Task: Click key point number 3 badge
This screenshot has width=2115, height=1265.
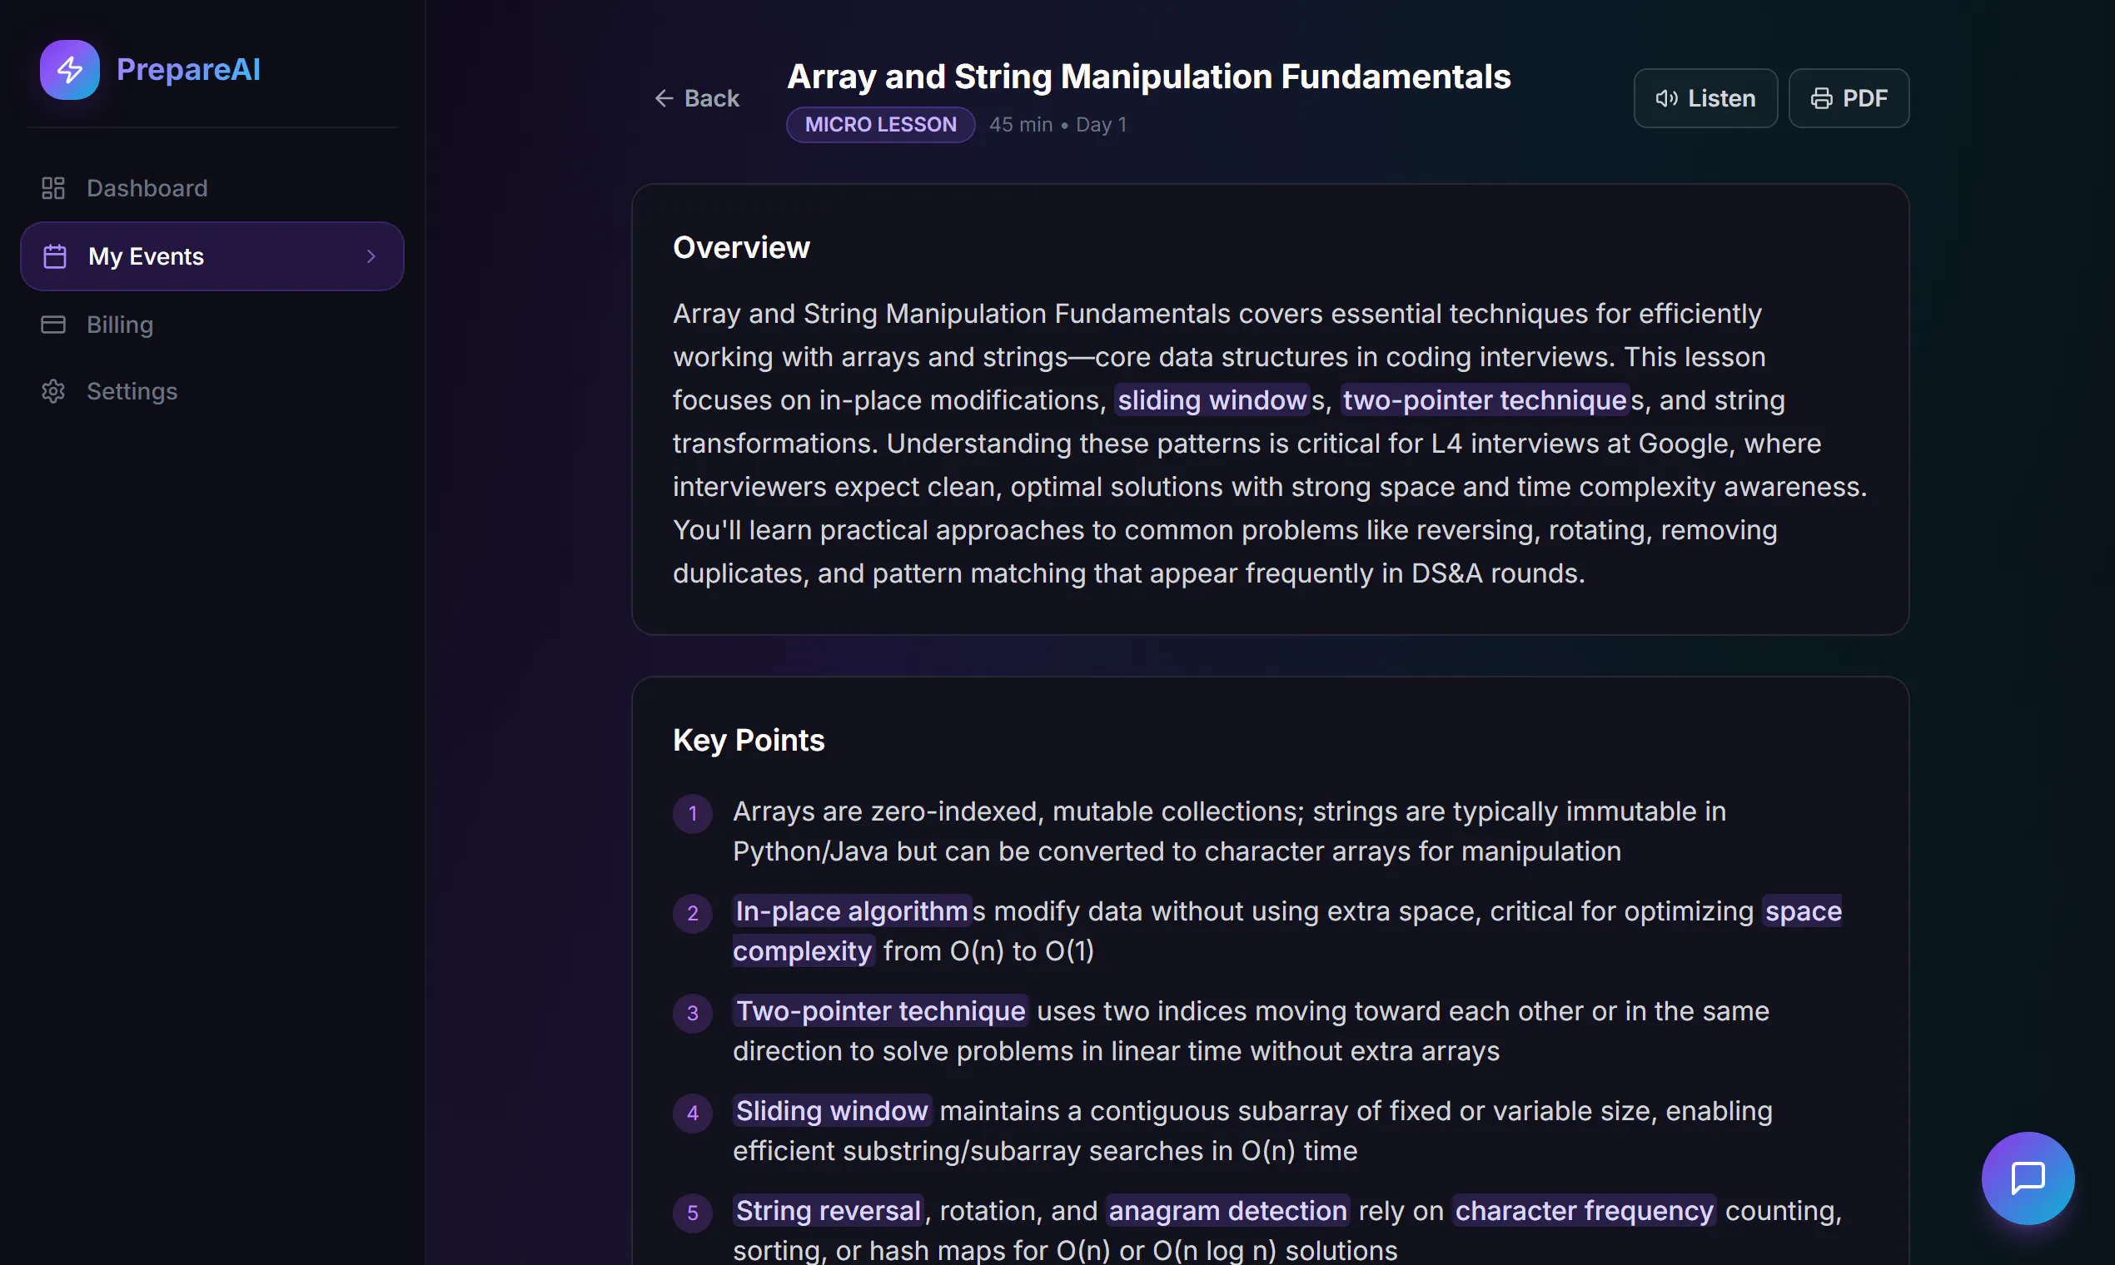Action: 693,1013
